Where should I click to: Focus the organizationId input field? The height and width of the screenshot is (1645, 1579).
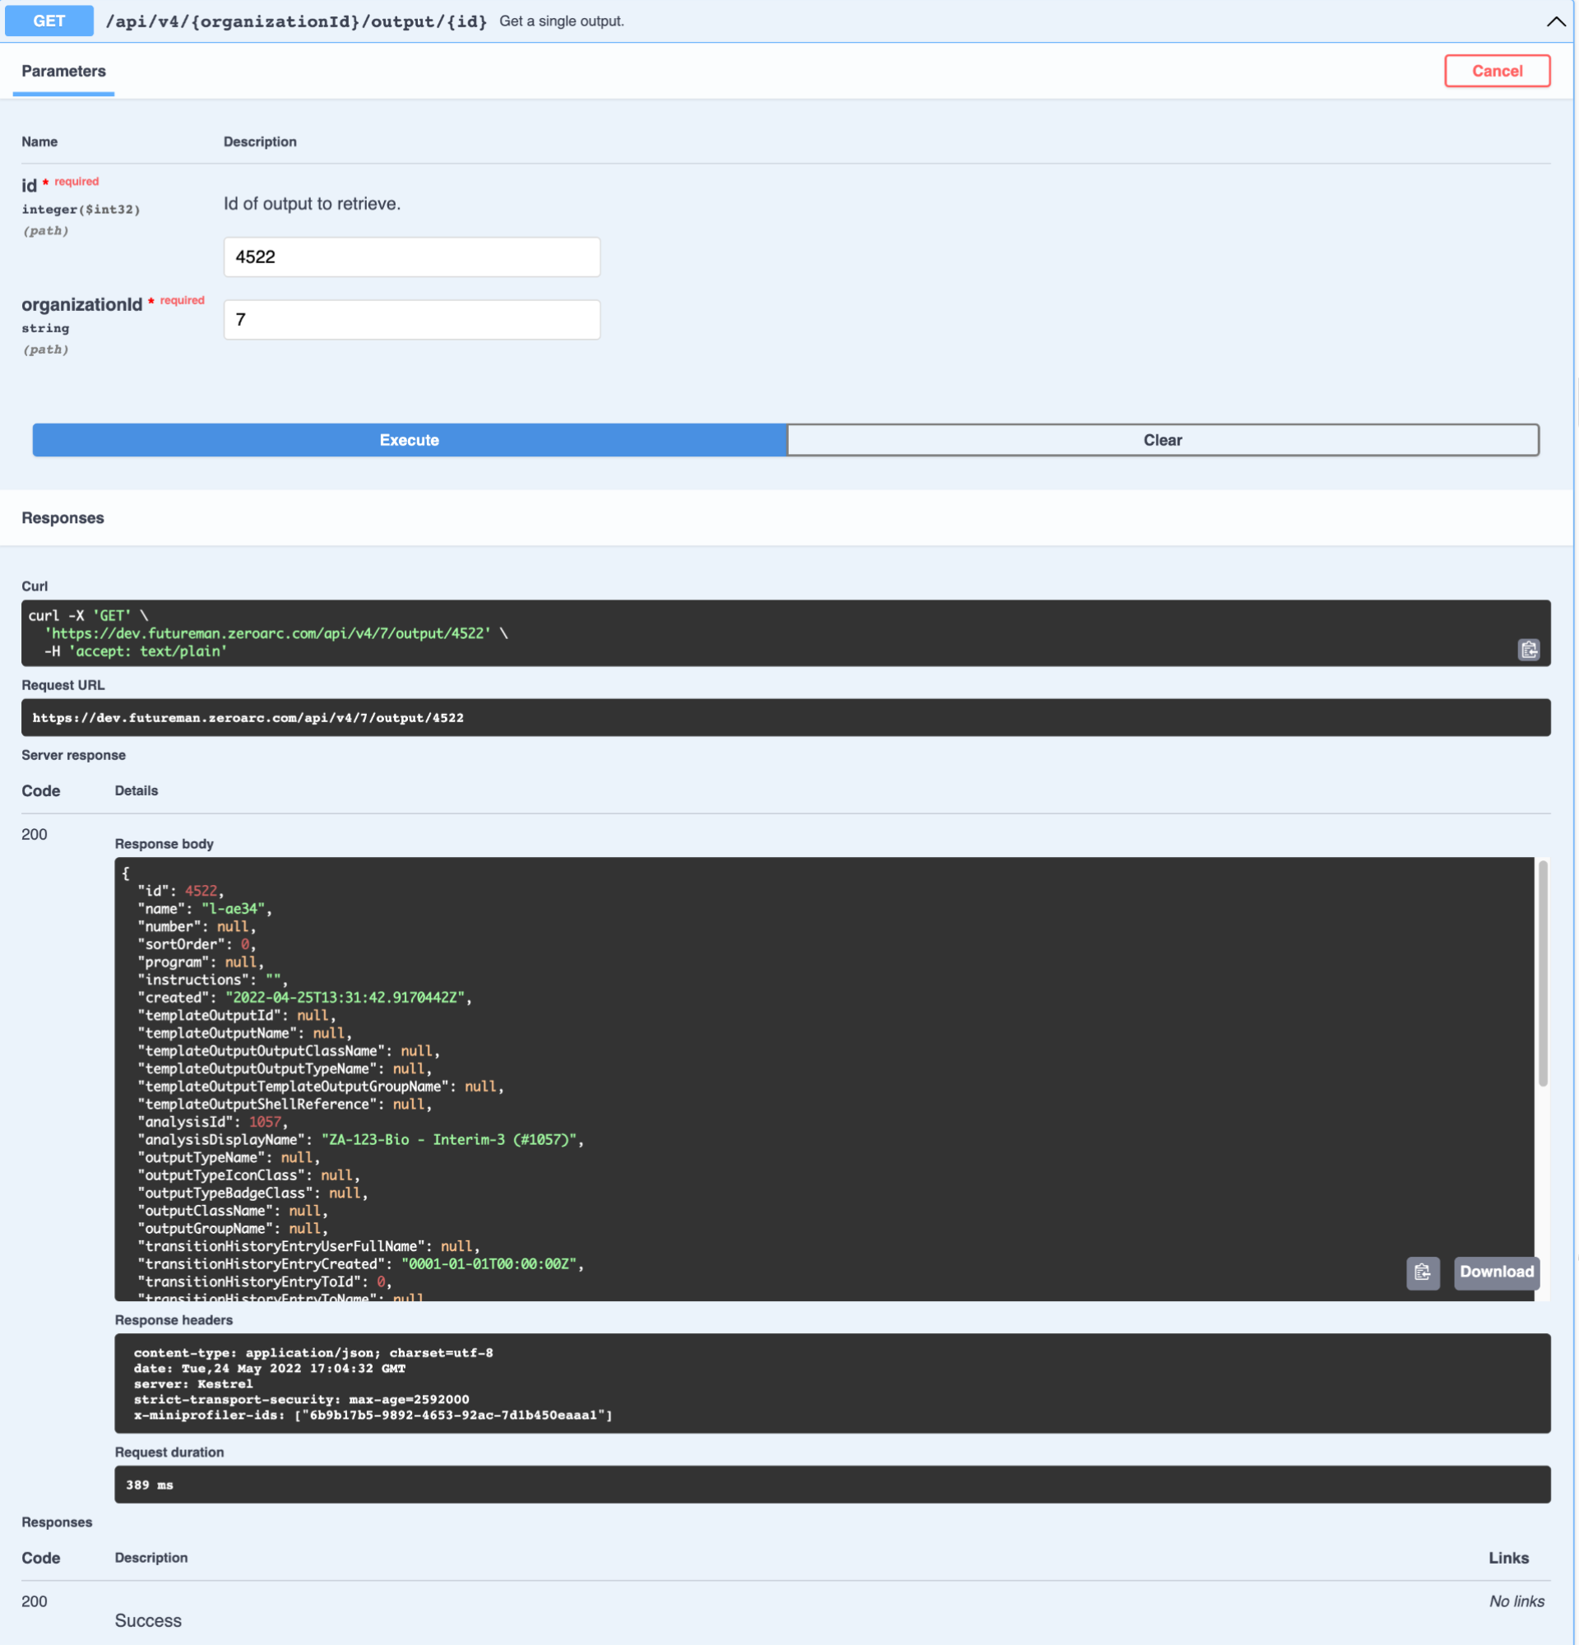coord(412,320)
